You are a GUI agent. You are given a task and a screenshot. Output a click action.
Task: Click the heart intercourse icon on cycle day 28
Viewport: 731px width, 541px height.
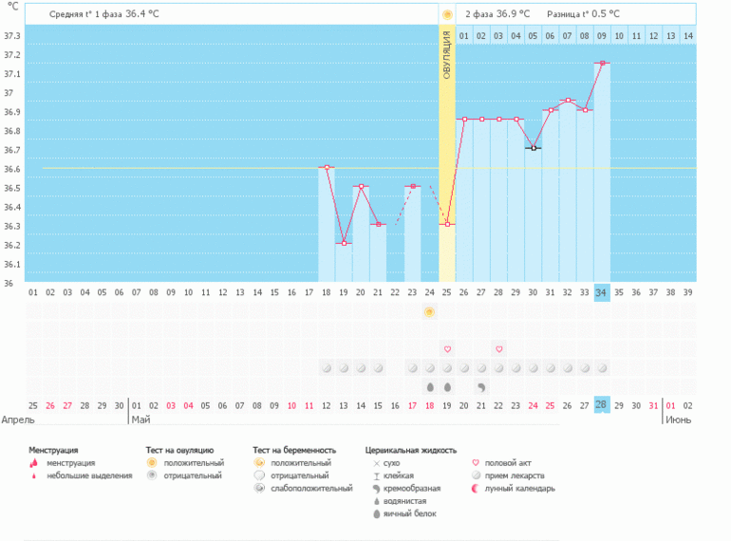(498, 349)
